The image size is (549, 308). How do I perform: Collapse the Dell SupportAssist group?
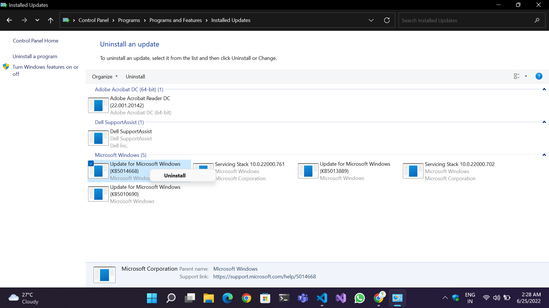click(x=544, y=122)
